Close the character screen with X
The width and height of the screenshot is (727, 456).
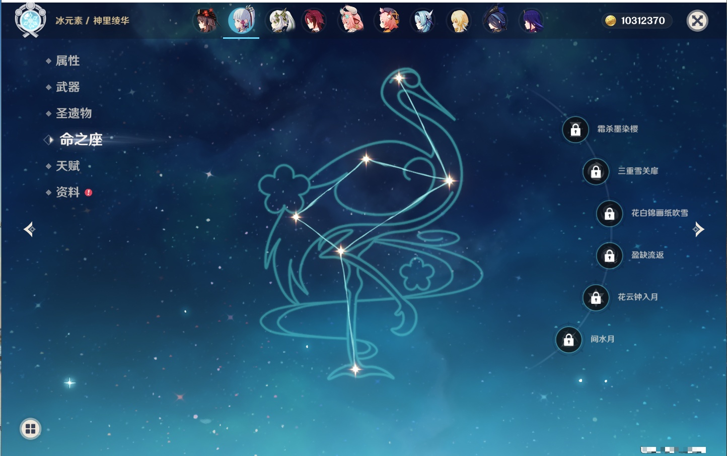697,21
